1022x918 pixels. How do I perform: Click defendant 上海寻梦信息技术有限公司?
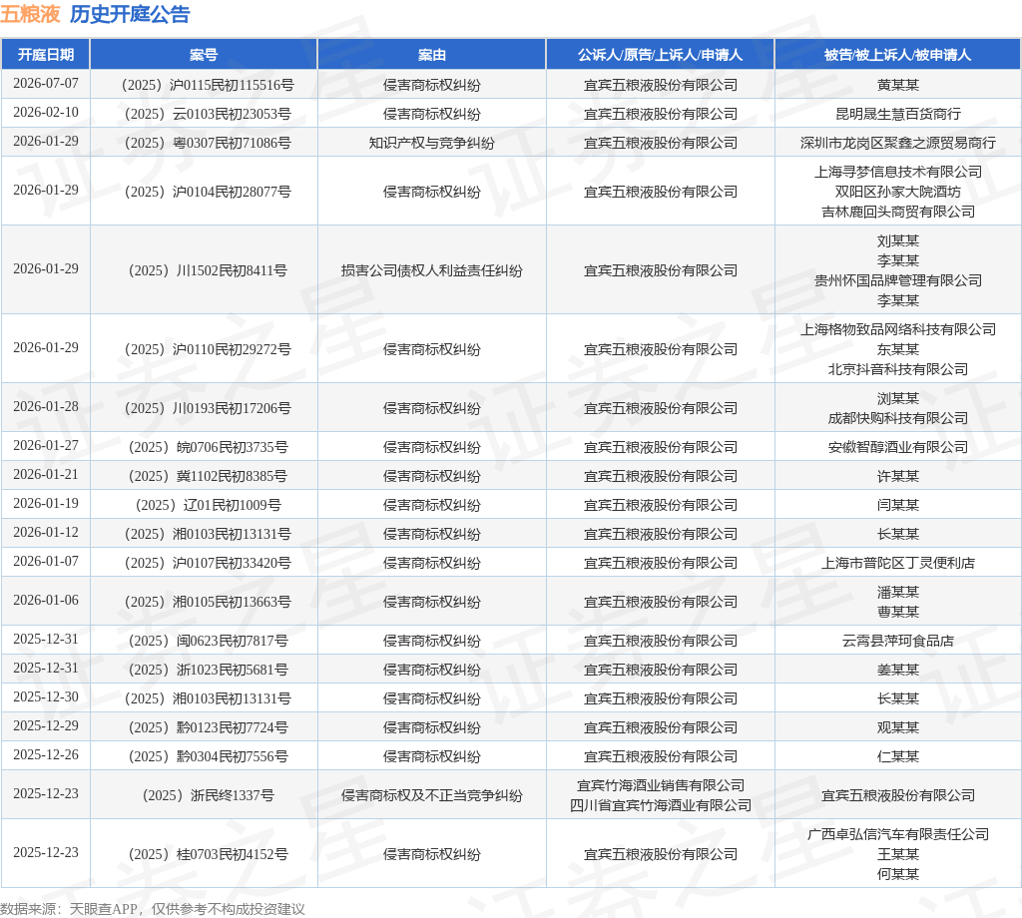point(897,172)
